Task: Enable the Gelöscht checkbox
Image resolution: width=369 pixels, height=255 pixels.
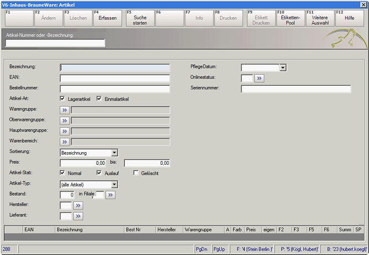Action: [x=137, y=173]
